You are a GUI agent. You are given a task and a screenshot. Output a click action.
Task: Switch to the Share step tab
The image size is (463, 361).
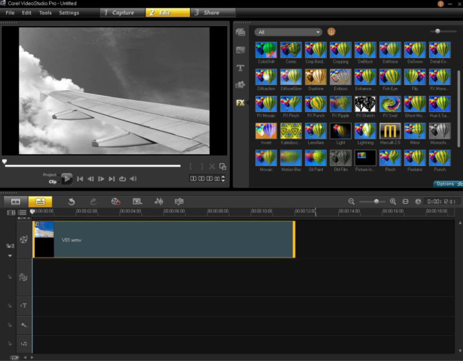pos(211,13)
